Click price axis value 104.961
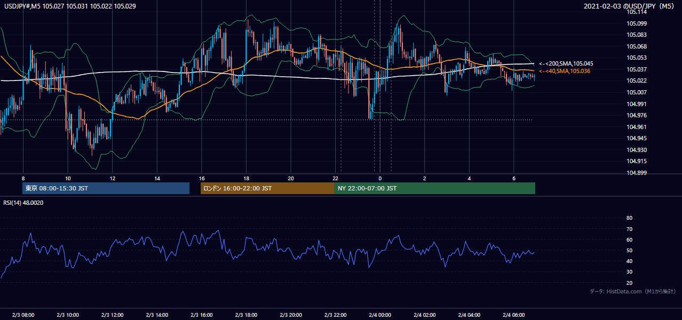Image resolution: width=682 pixels, height=320 pixels. click(637, 127)
